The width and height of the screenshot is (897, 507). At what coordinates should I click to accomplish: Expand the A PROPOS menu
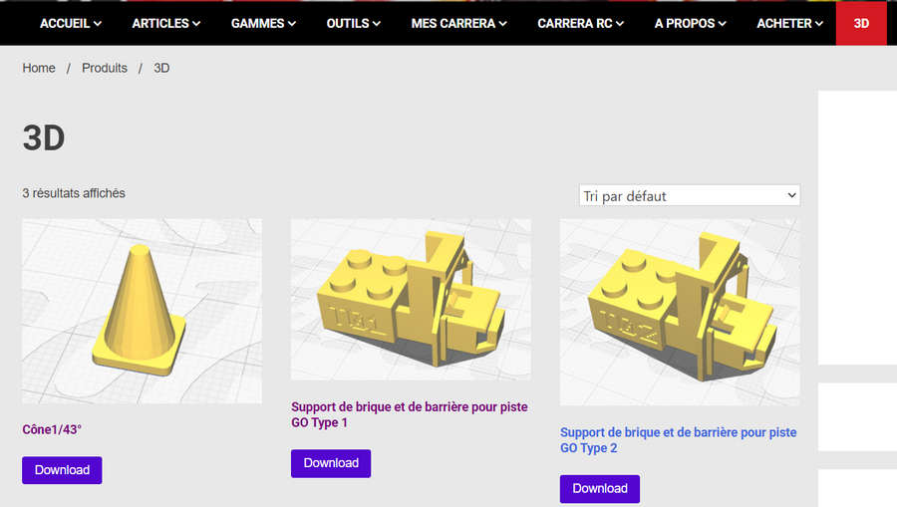tap(690, 24)
